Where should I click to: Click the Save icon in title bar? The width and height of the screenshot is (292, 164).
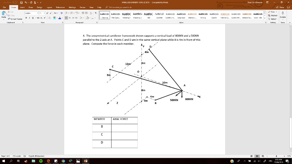[21, 2]
